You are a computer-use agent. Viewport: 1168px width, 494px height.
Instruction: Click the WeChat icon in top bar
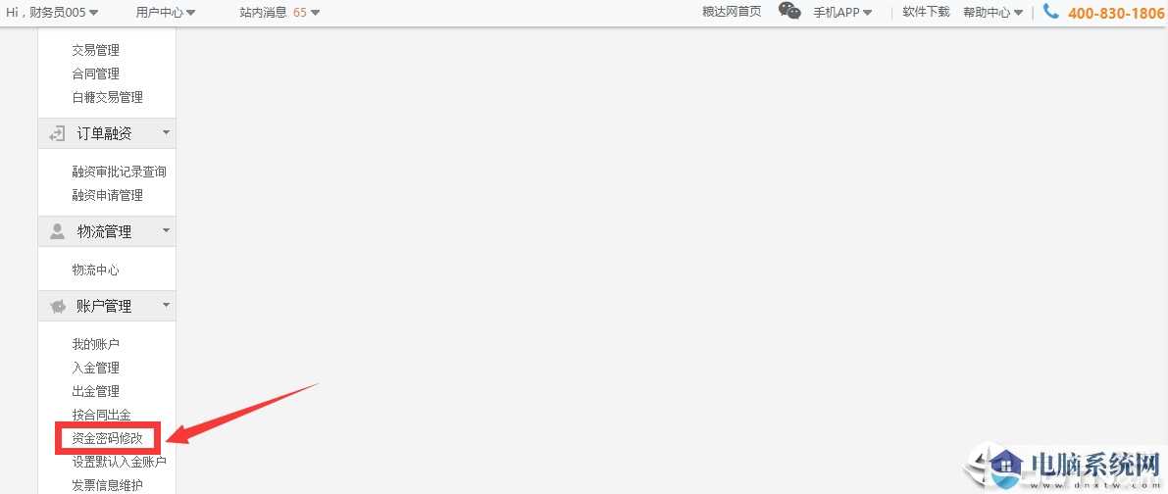coord(789,11)
